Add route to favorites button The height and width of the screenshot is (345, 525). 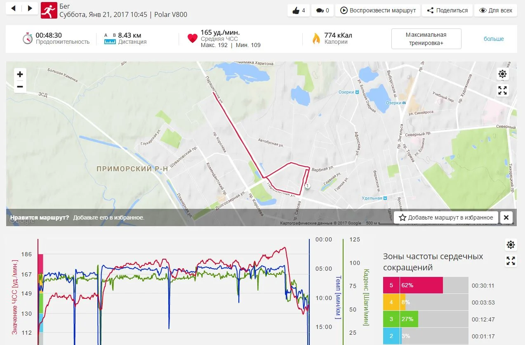[x=446, y=217]
